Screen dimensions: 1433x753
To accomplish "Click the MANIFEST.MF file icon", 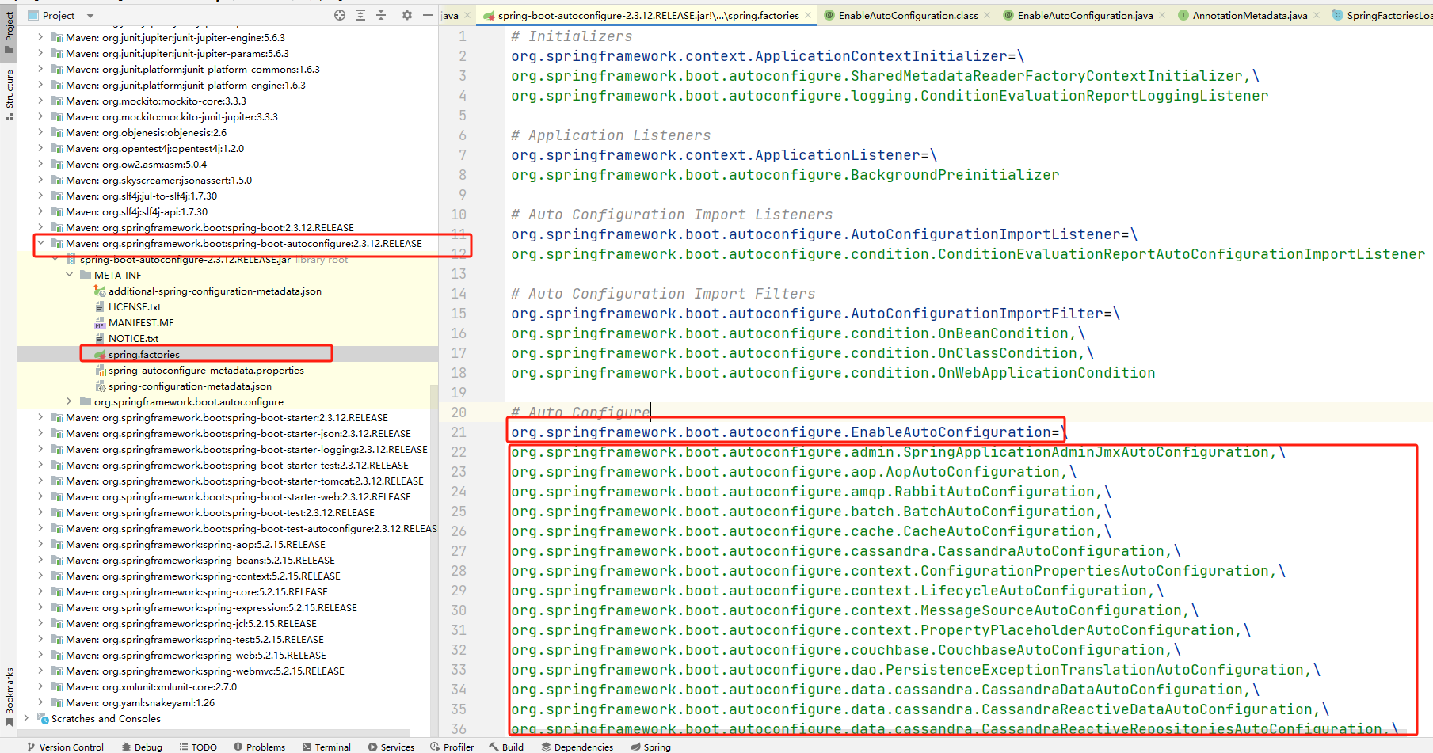I will (100, 322).
